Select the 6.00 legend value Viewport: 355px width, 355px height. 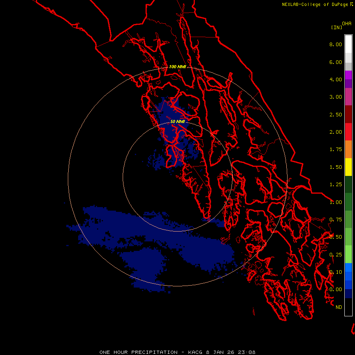click(336, 62)
